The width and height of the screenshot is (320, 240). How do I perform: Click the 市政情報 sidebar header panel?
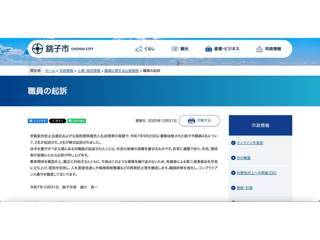(260, 125)
